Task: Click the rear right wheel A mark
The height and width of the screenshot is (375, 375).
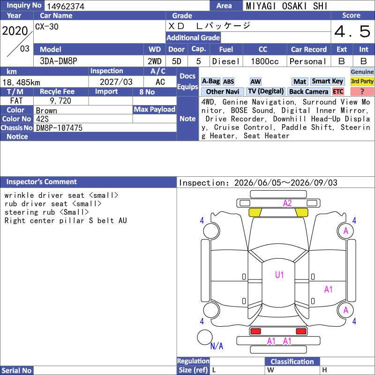Action: (345, 310)
